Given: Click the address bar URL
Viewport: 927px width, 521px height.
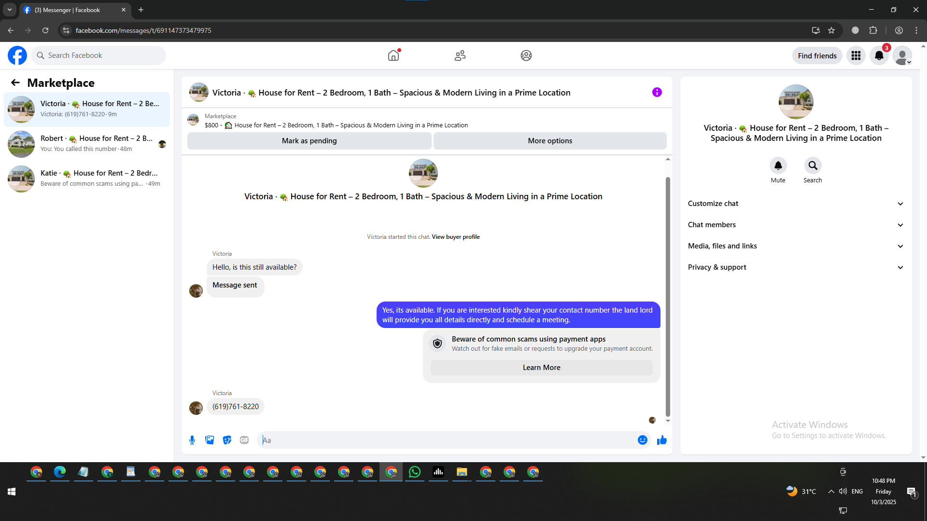Looking at the screenshot, I should point(143,30).
